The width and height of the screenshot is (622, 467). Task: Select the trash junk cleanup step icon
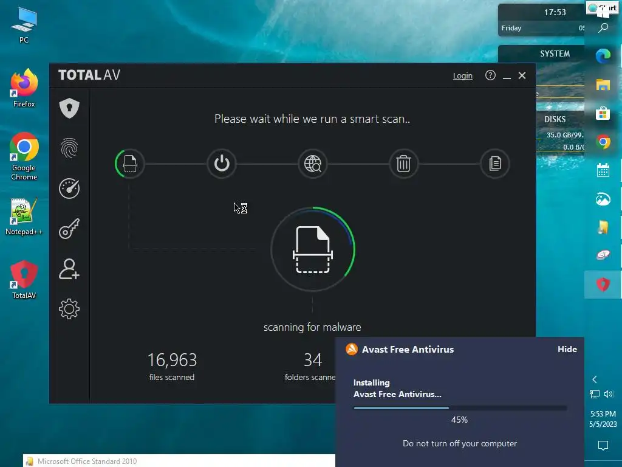(404, 164)
